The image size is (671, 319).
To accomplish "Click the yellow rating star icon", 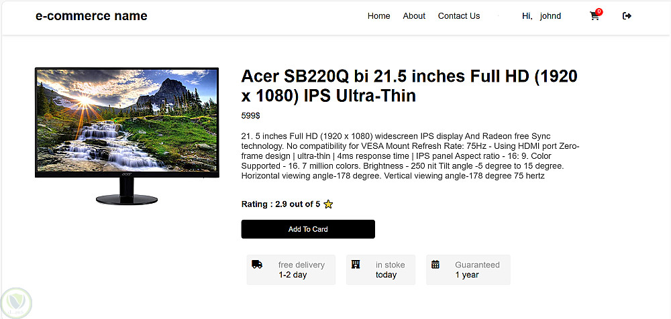I will tap(328, 204).
